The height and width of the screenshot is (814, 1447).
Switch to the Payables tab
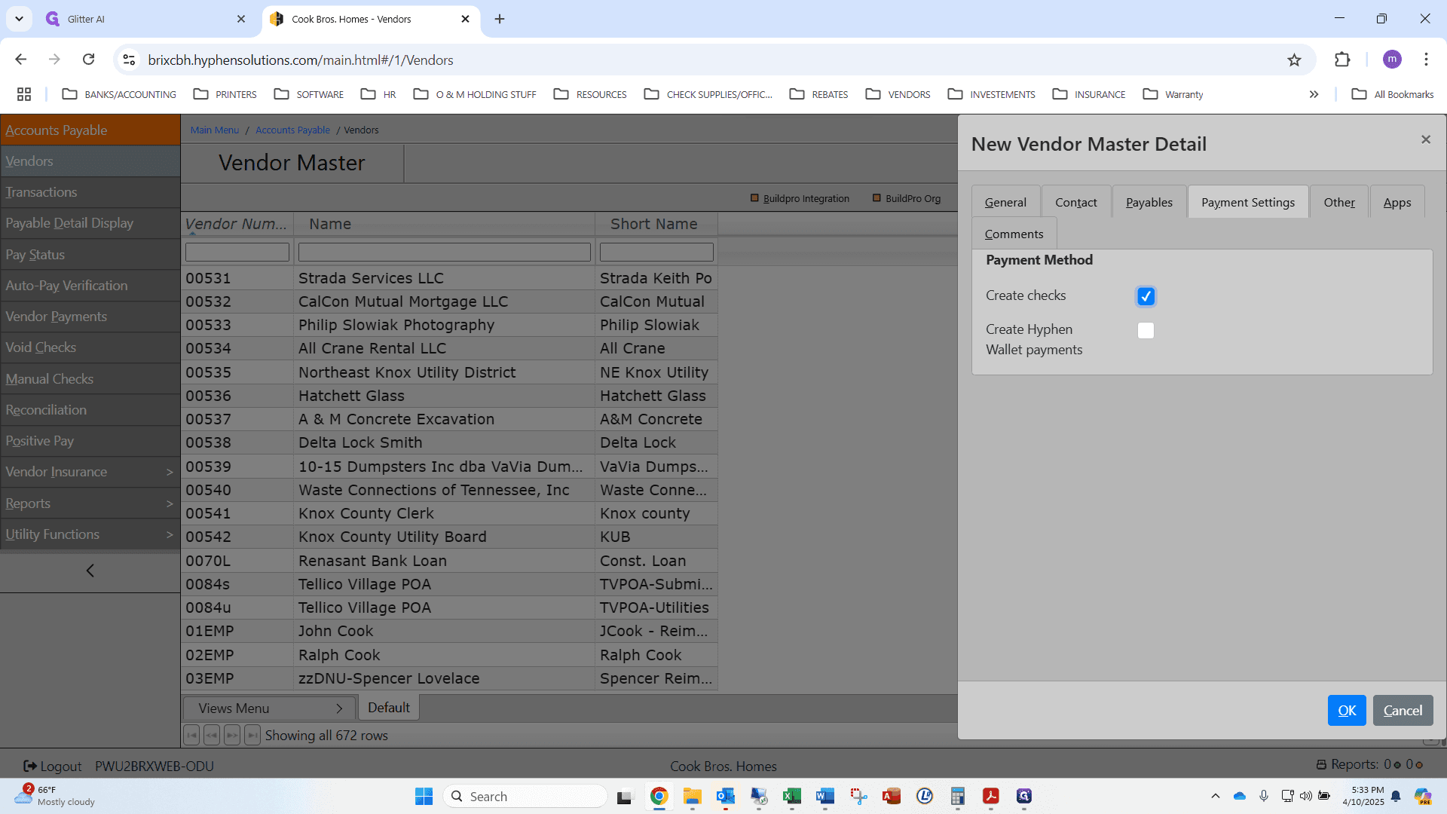point(1149,202)
